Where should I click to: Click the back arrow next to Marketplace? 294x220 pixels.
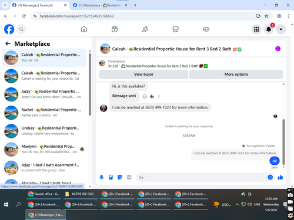[x=8, y=43]
